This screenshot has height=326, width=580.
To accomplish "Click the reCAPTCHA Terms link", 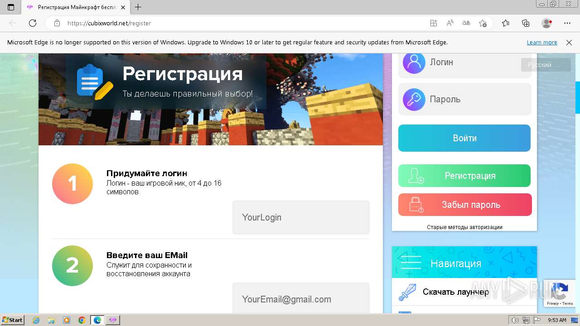I will [x=568, y=303].
